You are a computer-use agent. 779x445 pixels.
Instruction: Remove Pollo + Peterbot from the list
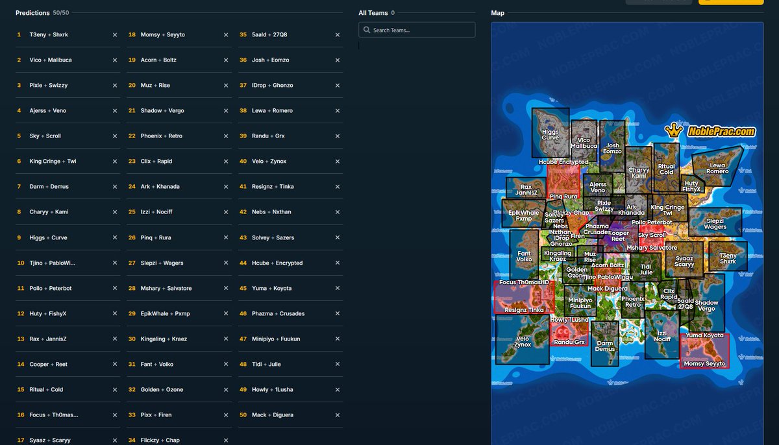tap(115, 289)
